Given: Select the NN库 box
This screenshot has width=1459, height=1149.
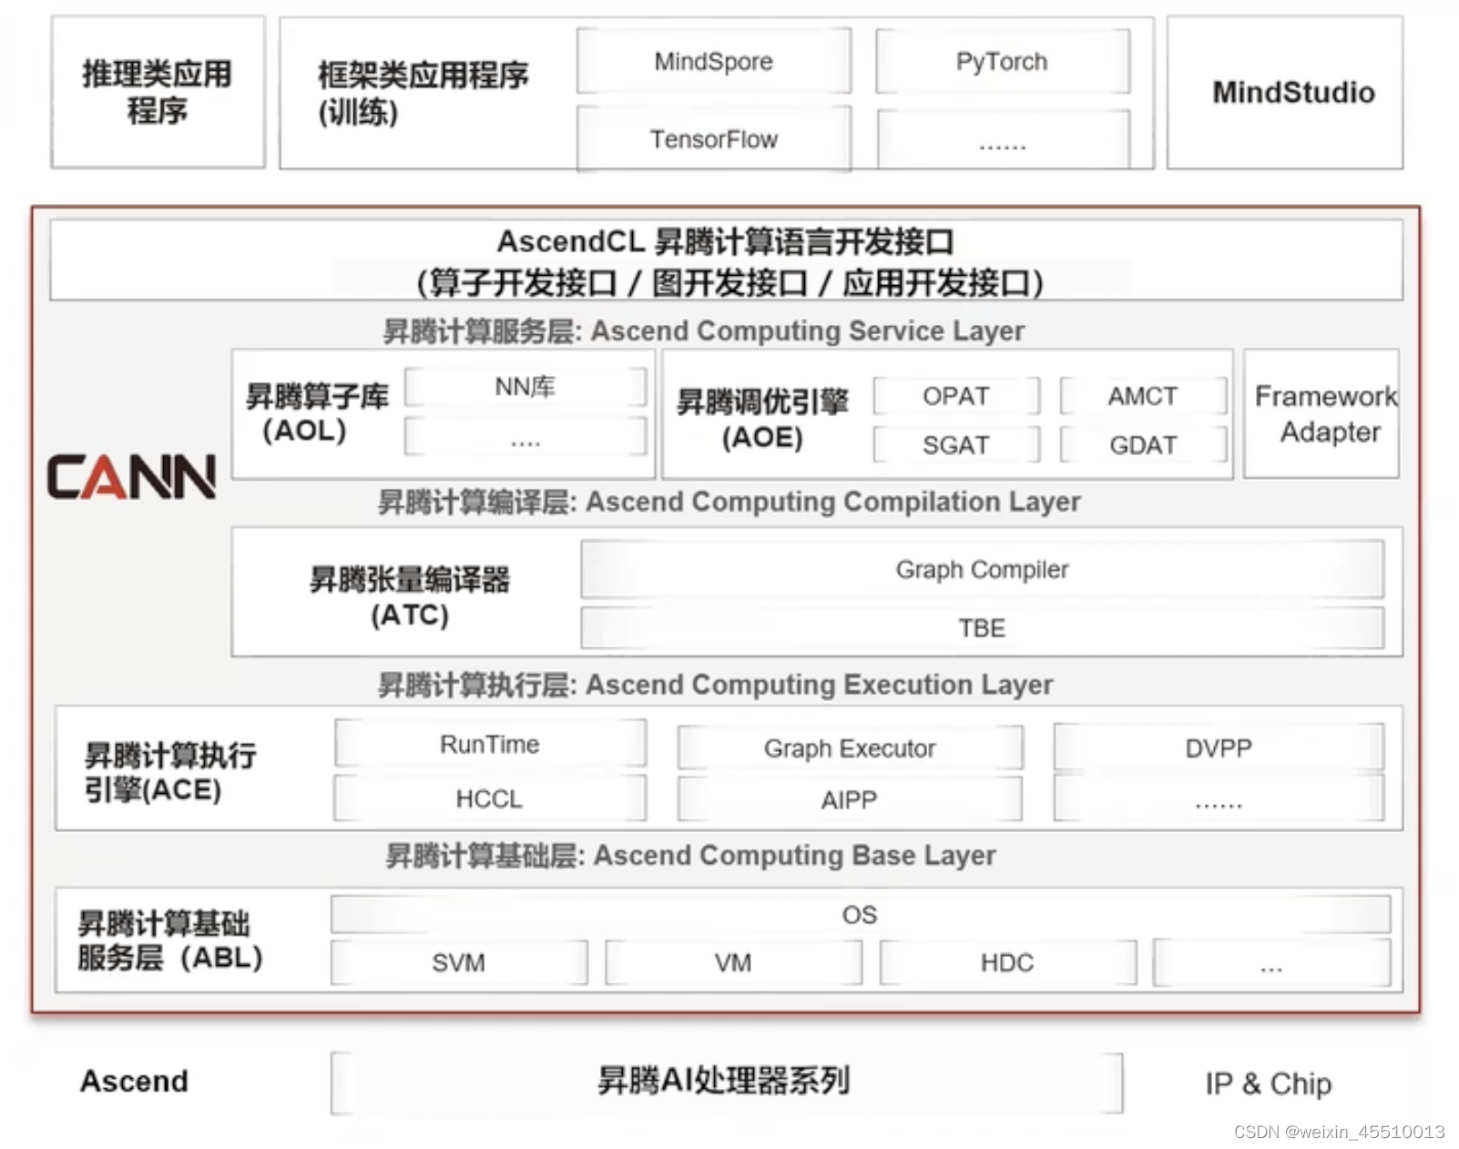Looking at the screenshot, I should (x=525, y=387).
